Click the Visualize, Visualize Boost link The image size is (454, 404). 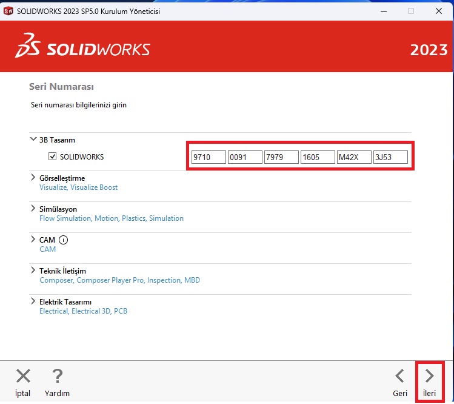click(x=78, y=187)
